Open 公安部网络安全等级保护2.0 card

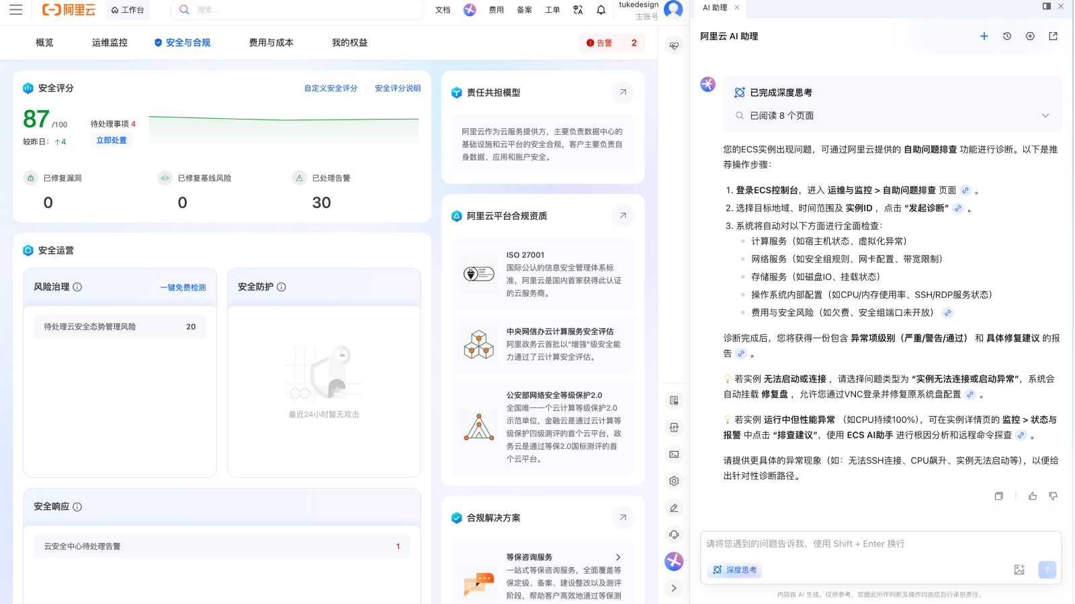(543, 427)
